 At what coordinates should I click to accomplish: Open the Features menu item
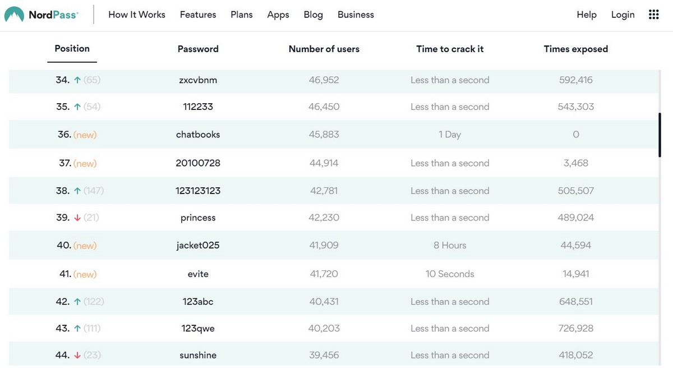coord(198,15)
